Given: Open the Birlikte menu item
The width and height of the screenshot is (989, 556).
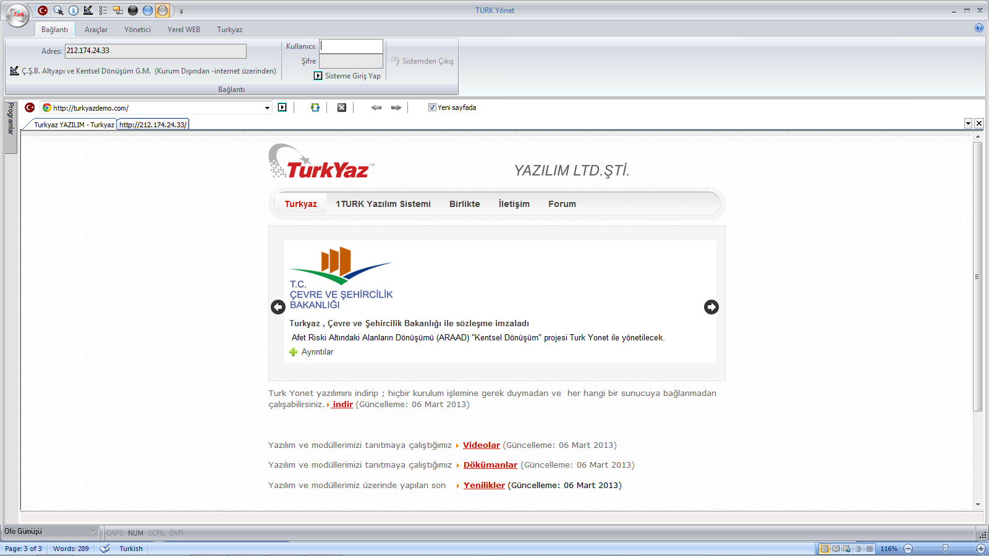Looking at the screenshot, I should (x=464, y=204).
